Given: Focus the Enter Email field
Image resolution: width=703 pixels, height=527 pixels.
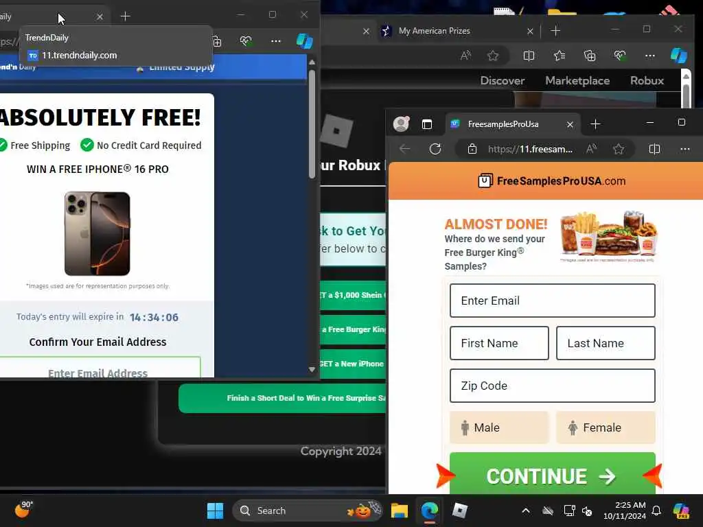Looking at the screenshot, I should [x=553, y=301].
